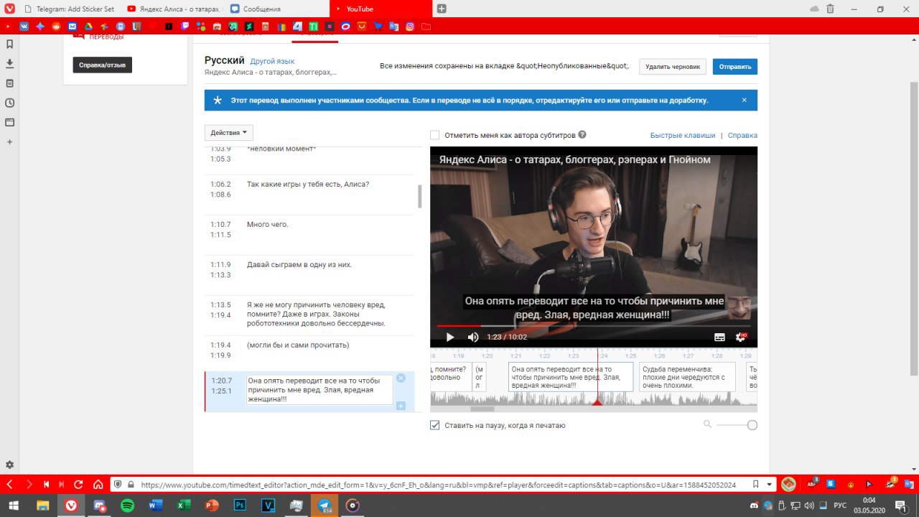Add a new web panel
Screen dimensions: 919x517
pos(9,142)
